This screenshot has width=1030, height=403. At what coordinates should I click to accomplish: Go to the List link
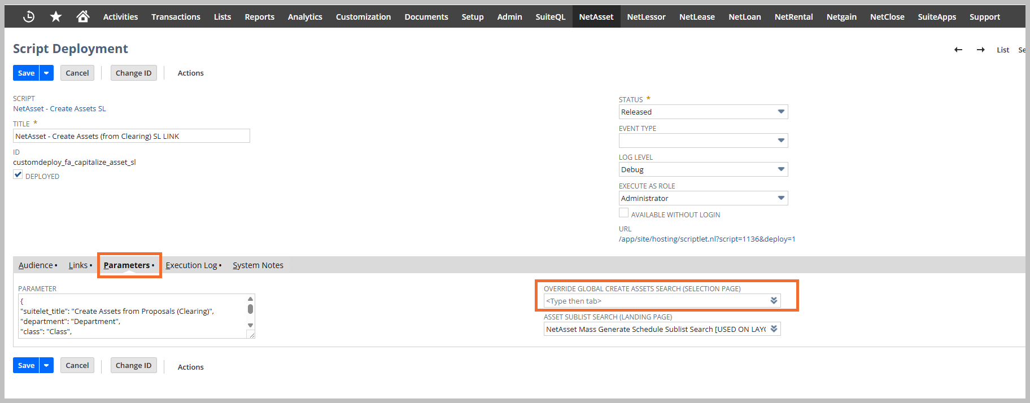coord(1003,50)
